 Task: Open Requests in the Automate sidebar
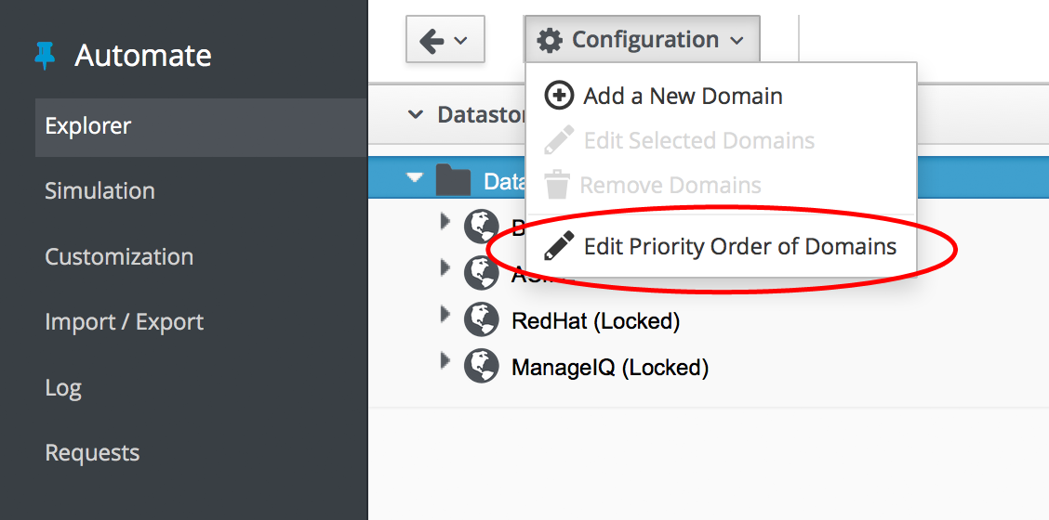click(x=92, y=453)
